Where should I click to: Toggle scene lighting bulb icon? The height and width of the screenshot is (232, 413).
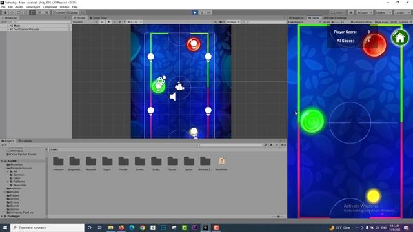[109, 22]
